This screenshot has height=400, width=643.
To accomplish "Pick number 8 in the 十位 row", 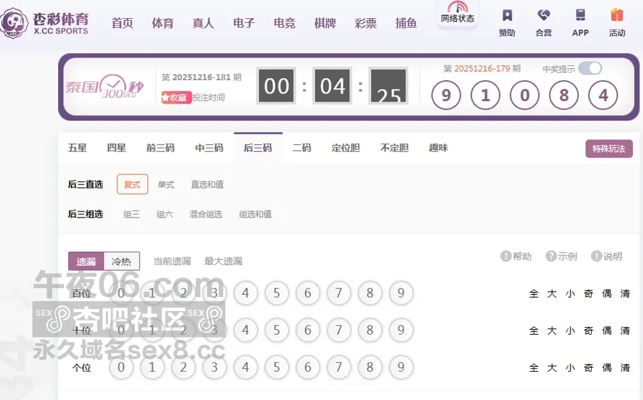I will pos(370,330).
